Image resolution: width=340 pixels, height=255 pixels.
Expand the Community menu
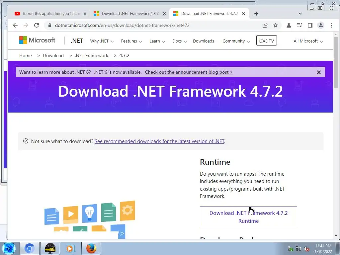(x=236, y=41)
